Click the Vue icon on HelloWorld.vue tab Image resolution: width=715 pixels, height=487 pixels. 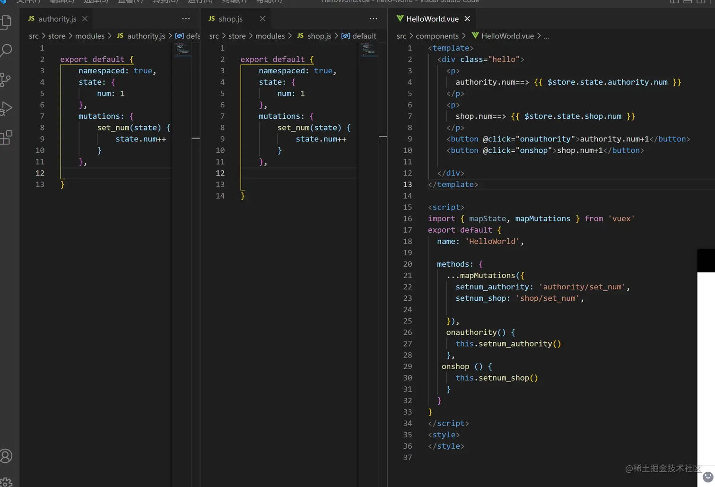click(400, 18)
